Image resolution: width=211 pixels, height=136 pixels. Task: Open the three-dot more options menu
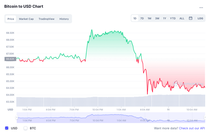point(201,8)
